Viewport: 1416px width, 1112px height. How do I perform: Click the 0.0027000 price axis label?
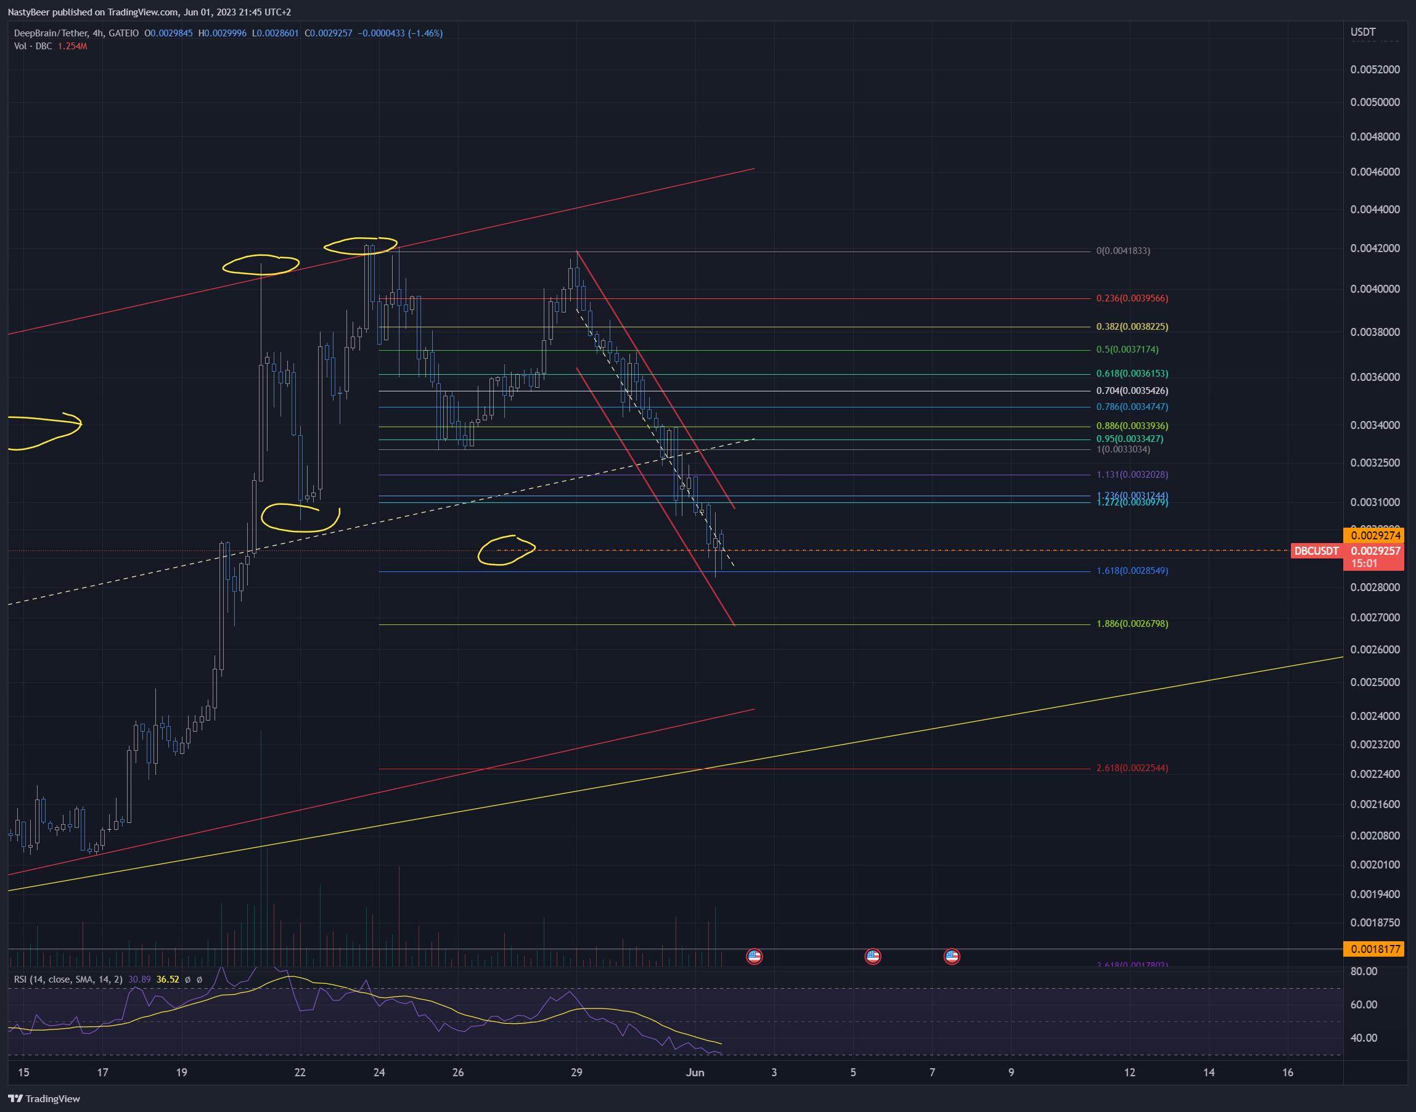coord(1374,617)
